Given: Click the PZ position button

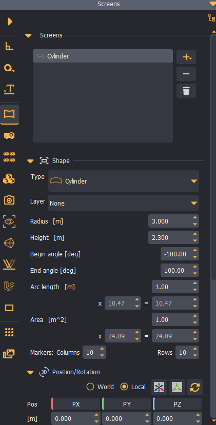Looking at the screenshot, I should 178,404.
